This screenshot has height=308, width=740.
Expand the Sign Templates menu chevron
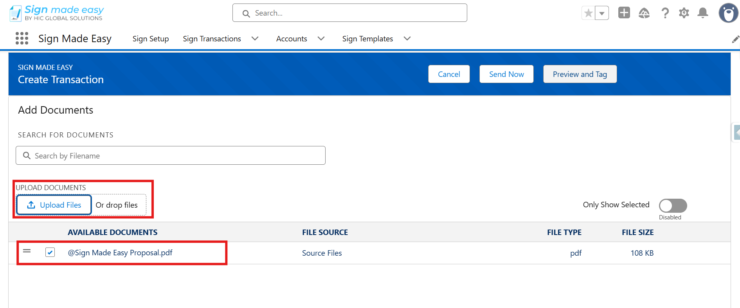coord(407,38)
